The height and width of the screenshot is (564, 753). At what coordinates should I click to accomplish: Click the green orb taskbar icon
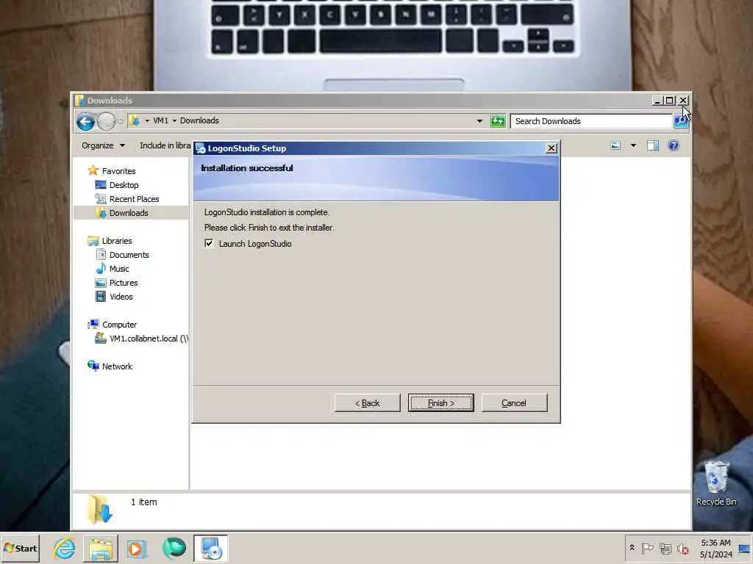click(174, 548)
